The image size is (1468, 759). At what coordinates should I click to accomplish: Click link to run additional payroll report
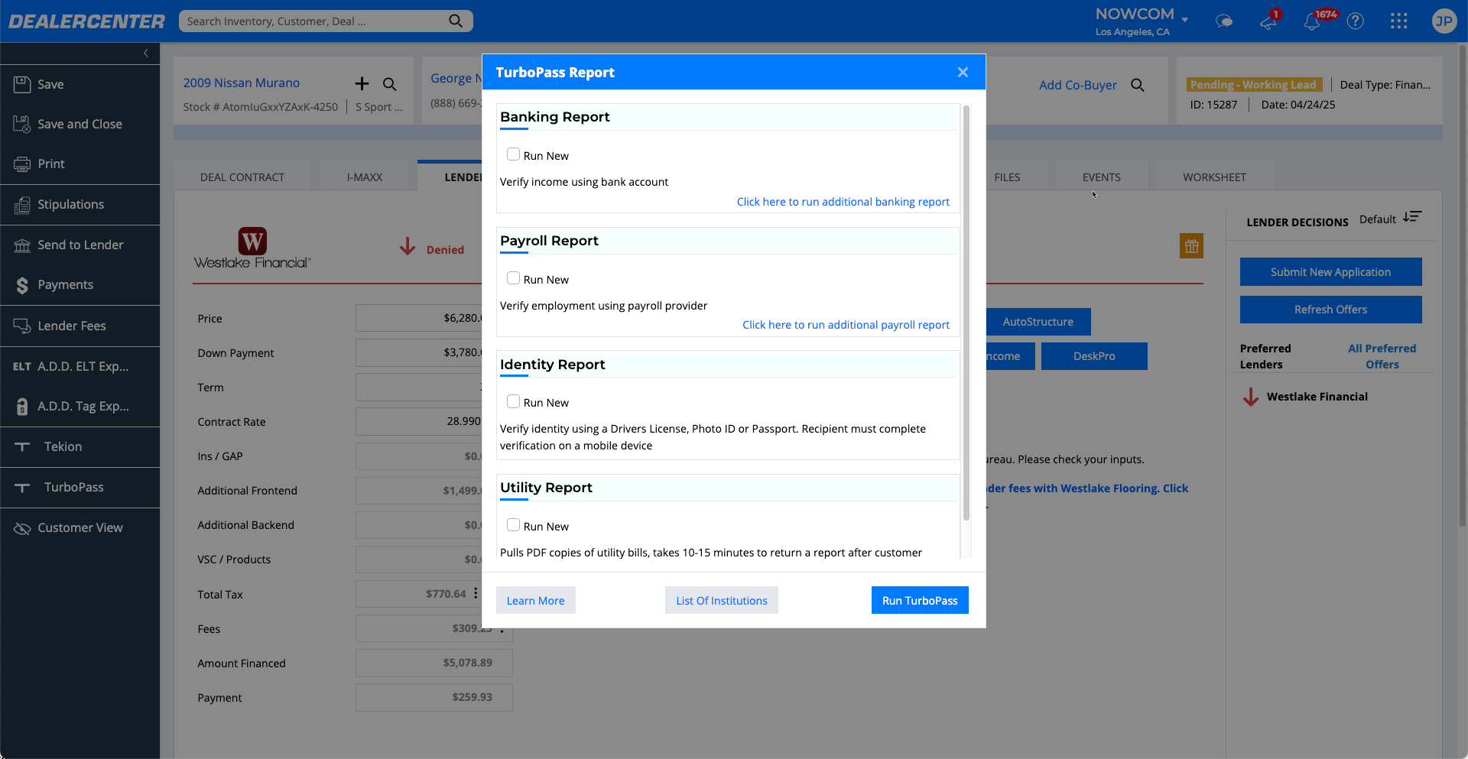[846, 325]
